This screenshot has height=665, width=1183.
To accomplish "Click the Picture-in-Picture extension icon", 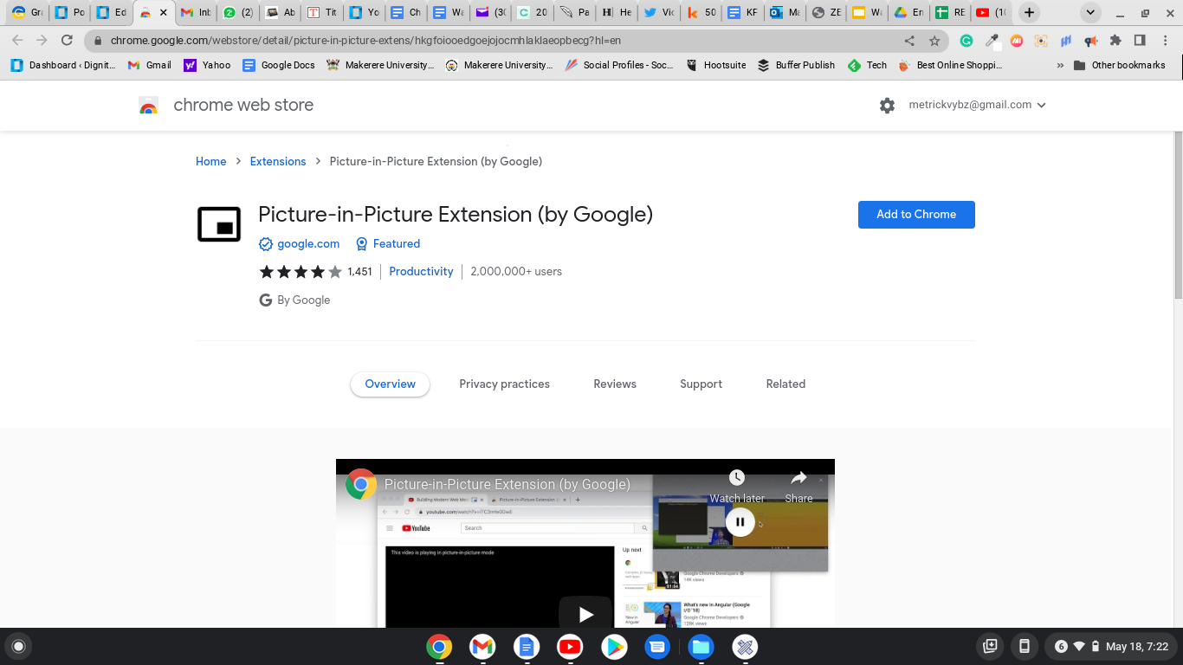I will [x=219, y=224].
